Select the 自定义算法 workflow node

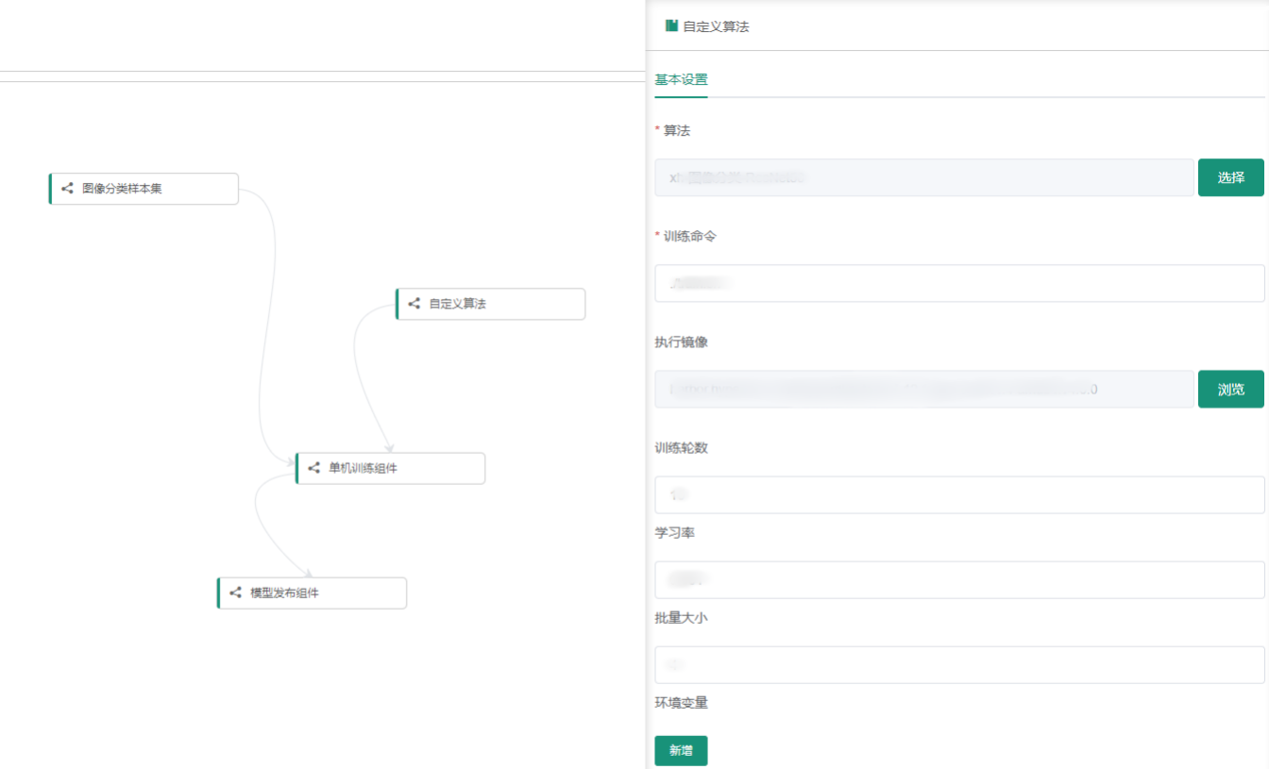pos(490,304)
